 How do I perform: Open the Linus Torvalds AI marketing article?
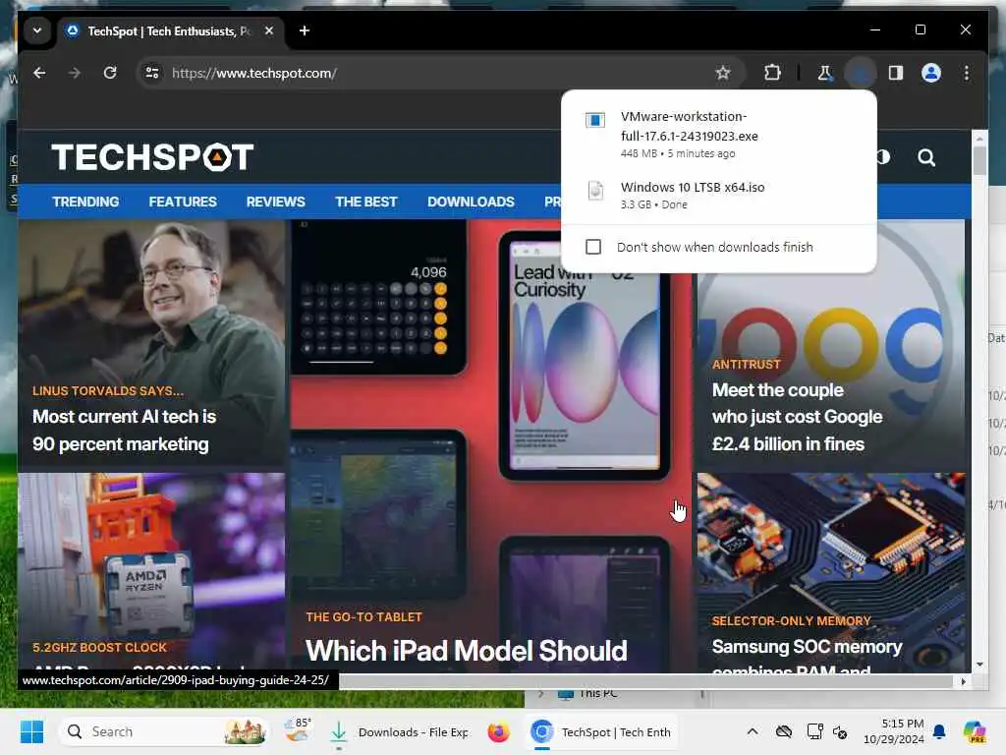coord(125,431)
